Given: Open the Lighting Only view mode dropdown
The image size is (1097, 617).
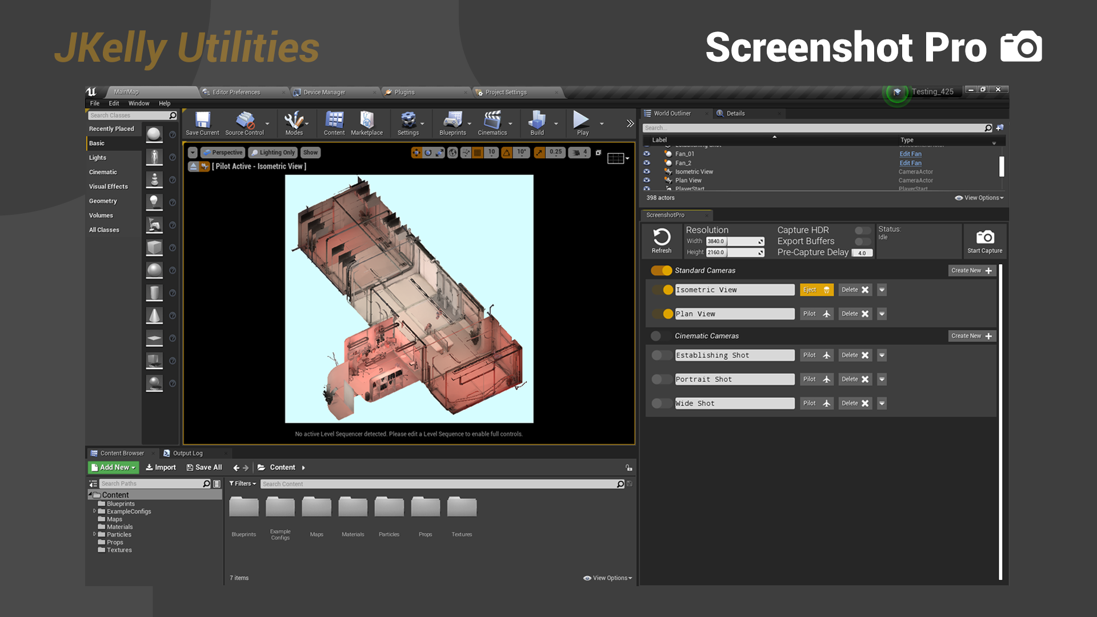Looking at the screenshot, I should [273, 153].
